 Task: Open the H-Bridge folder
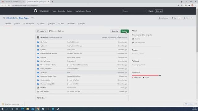click(43, 57)
